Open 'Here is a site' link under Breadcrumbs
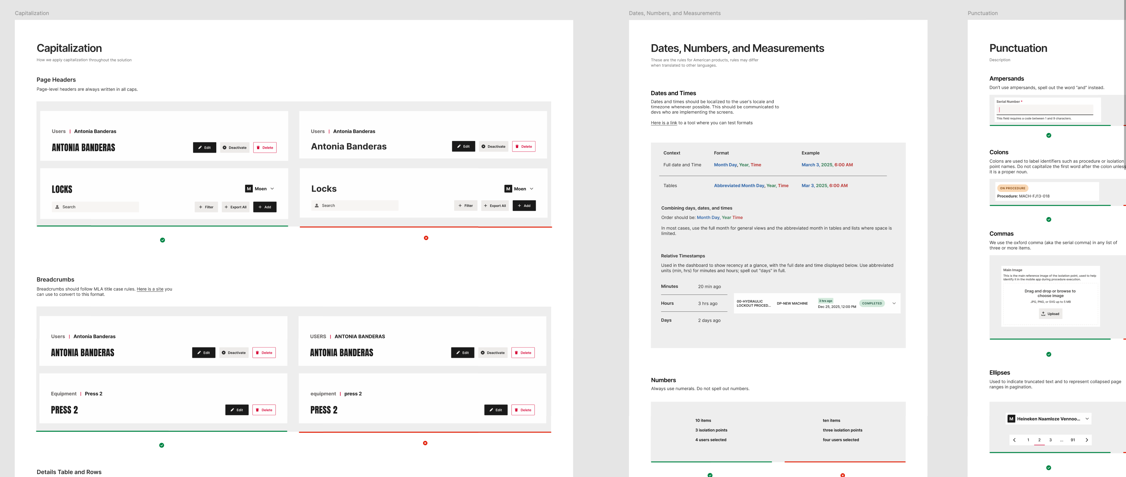Viewport: 1126px width, 477px height. click(150, 289)
